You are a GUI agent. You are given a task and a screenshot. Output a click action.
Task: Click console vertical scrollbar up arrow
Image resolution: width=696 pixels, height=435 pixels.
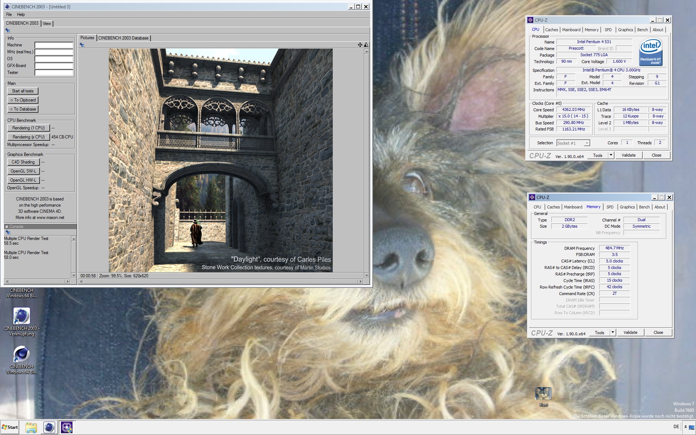tap(74, 239)
